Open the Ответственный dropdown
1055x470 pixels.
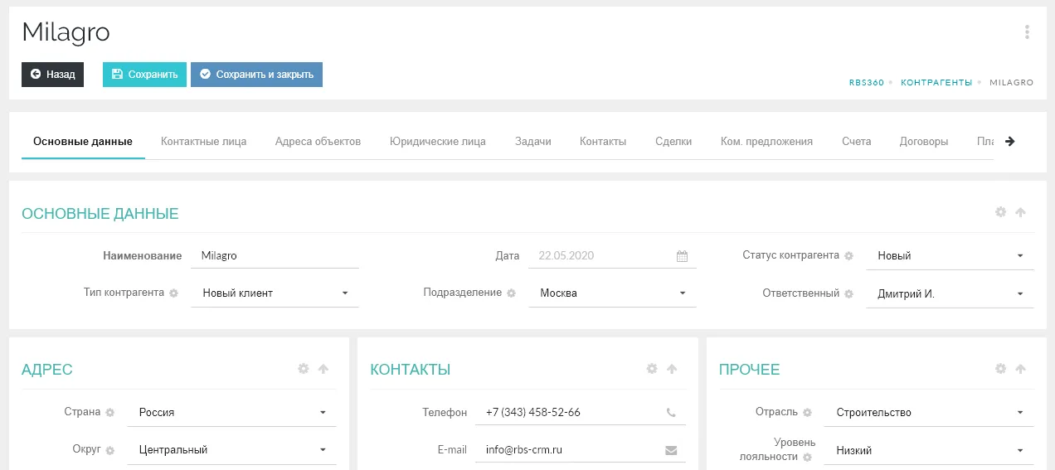tap(950, 294)
